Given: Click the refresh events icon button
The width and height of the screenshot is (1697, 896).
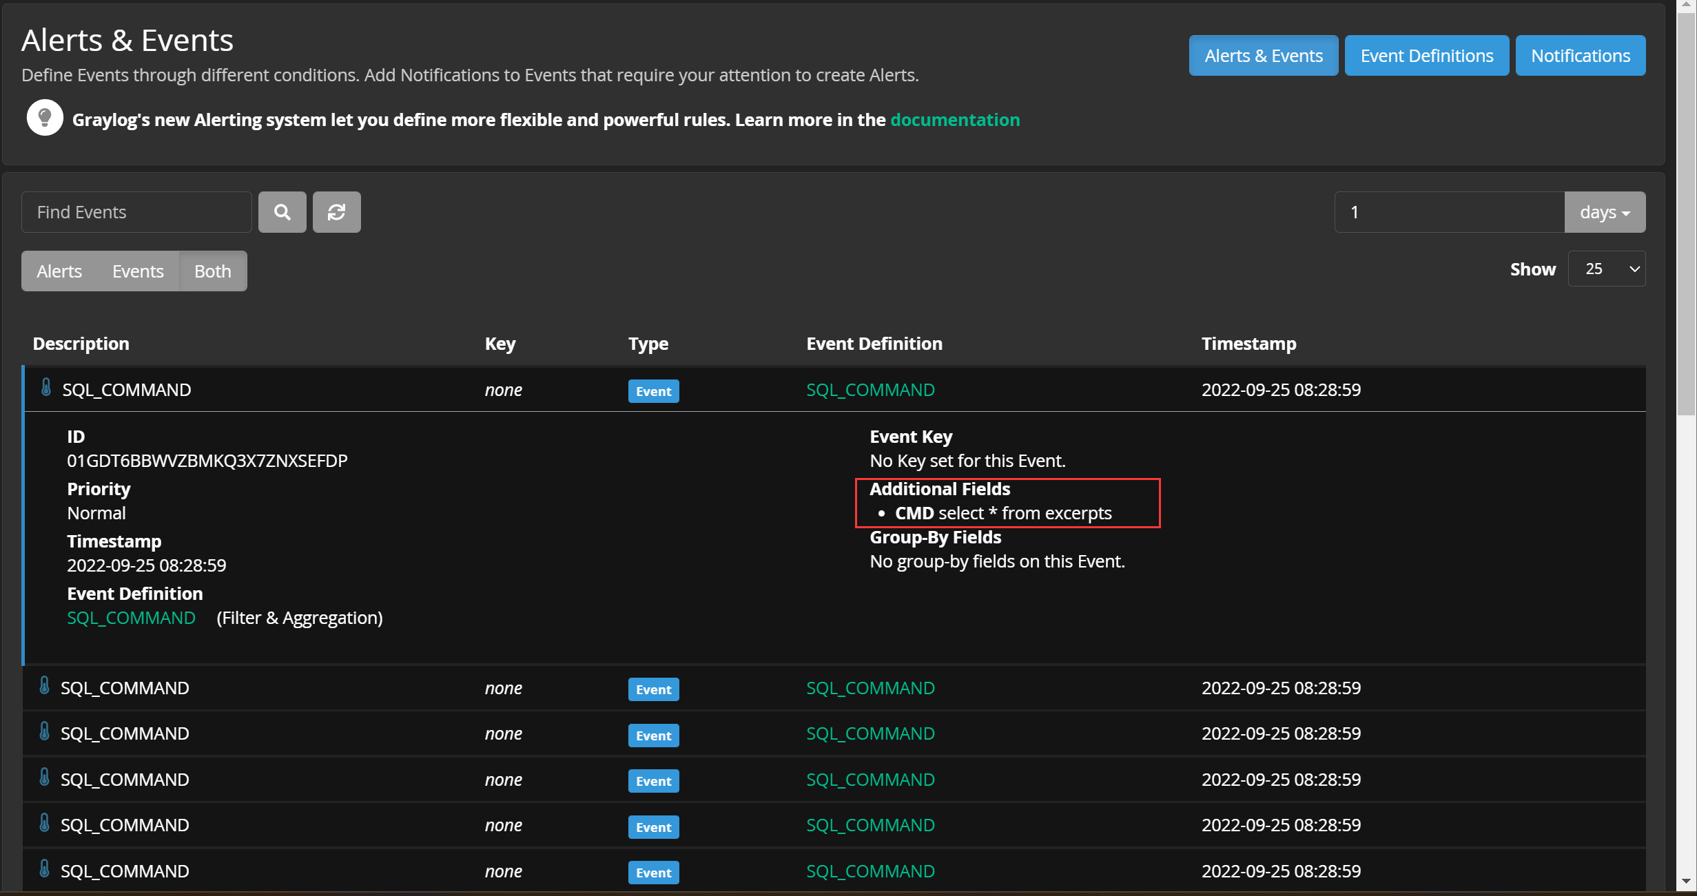Looking at the screenshot, I should (x=336, y=212).
